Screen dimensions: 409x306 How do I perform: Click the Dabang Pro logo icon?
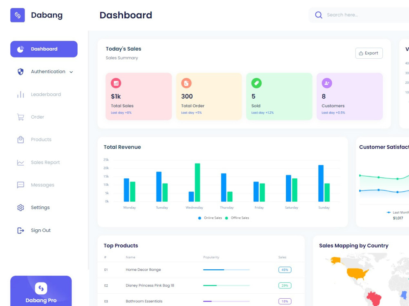coord(41,288)
